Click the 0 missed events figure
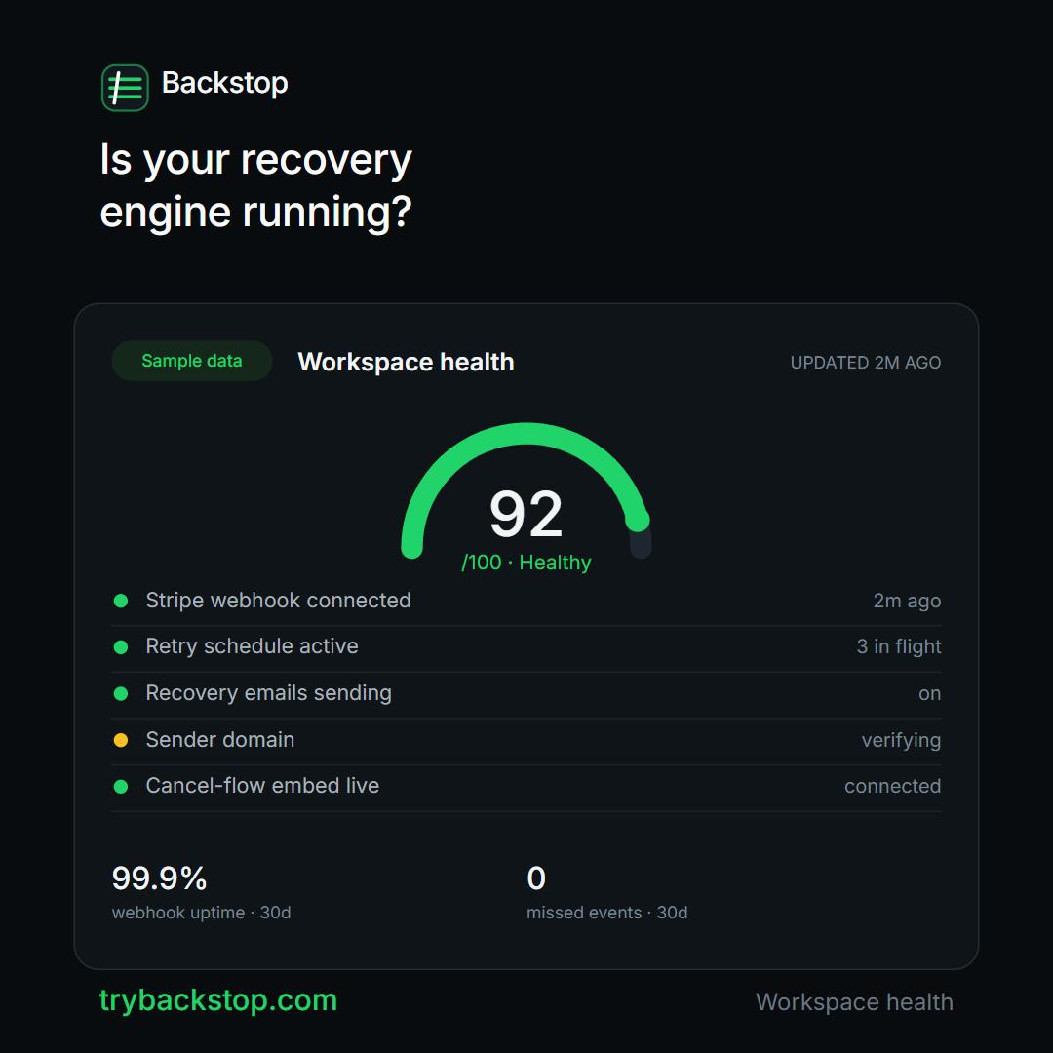Image resolution: width=1053 pixels, height=1053 pixels. coord(536,878)
